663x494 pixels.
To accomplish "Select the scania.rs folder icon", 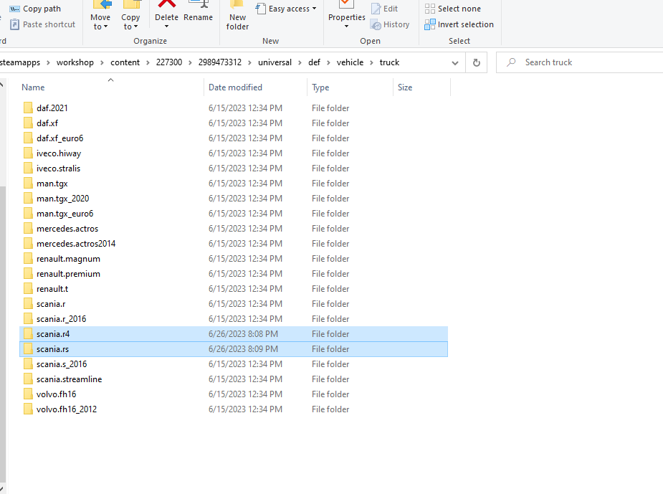I will click(28, 349).
